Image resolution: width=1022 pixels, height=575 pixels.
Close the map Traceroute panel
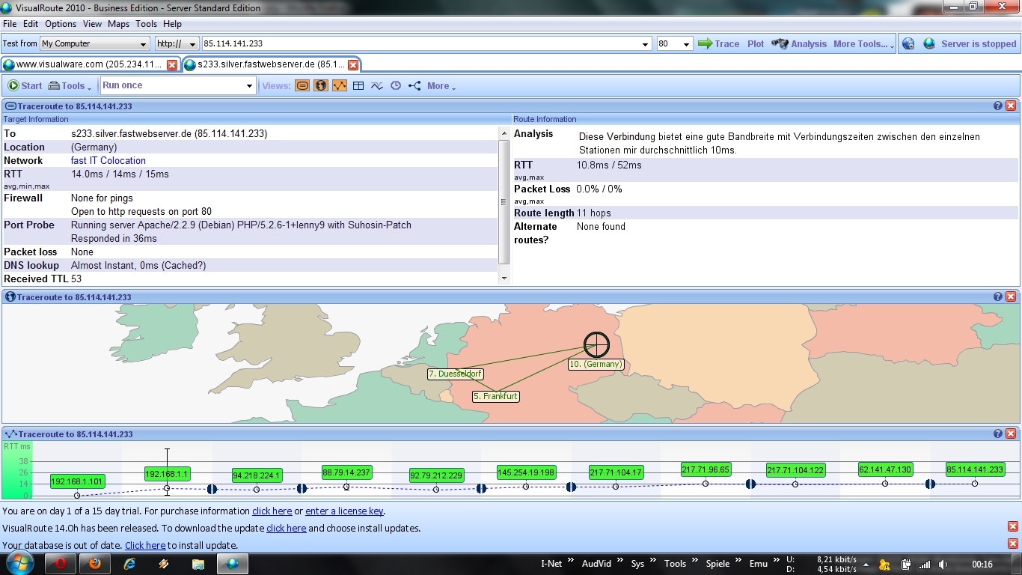click(x=1011, y=297)
